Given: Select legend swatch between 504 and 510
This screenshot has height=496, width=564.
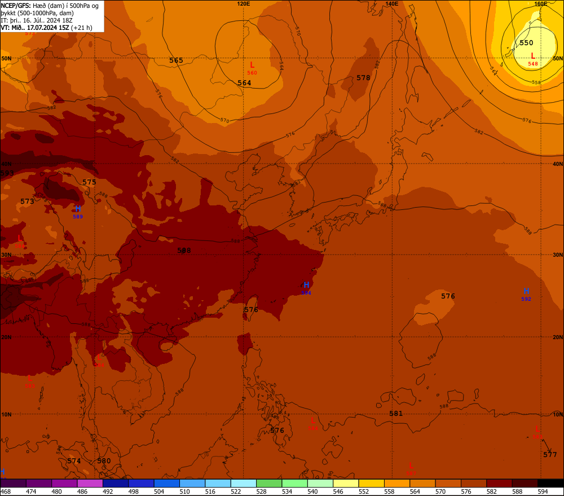Looking at the screenshot, I should (x=166, y=483).
